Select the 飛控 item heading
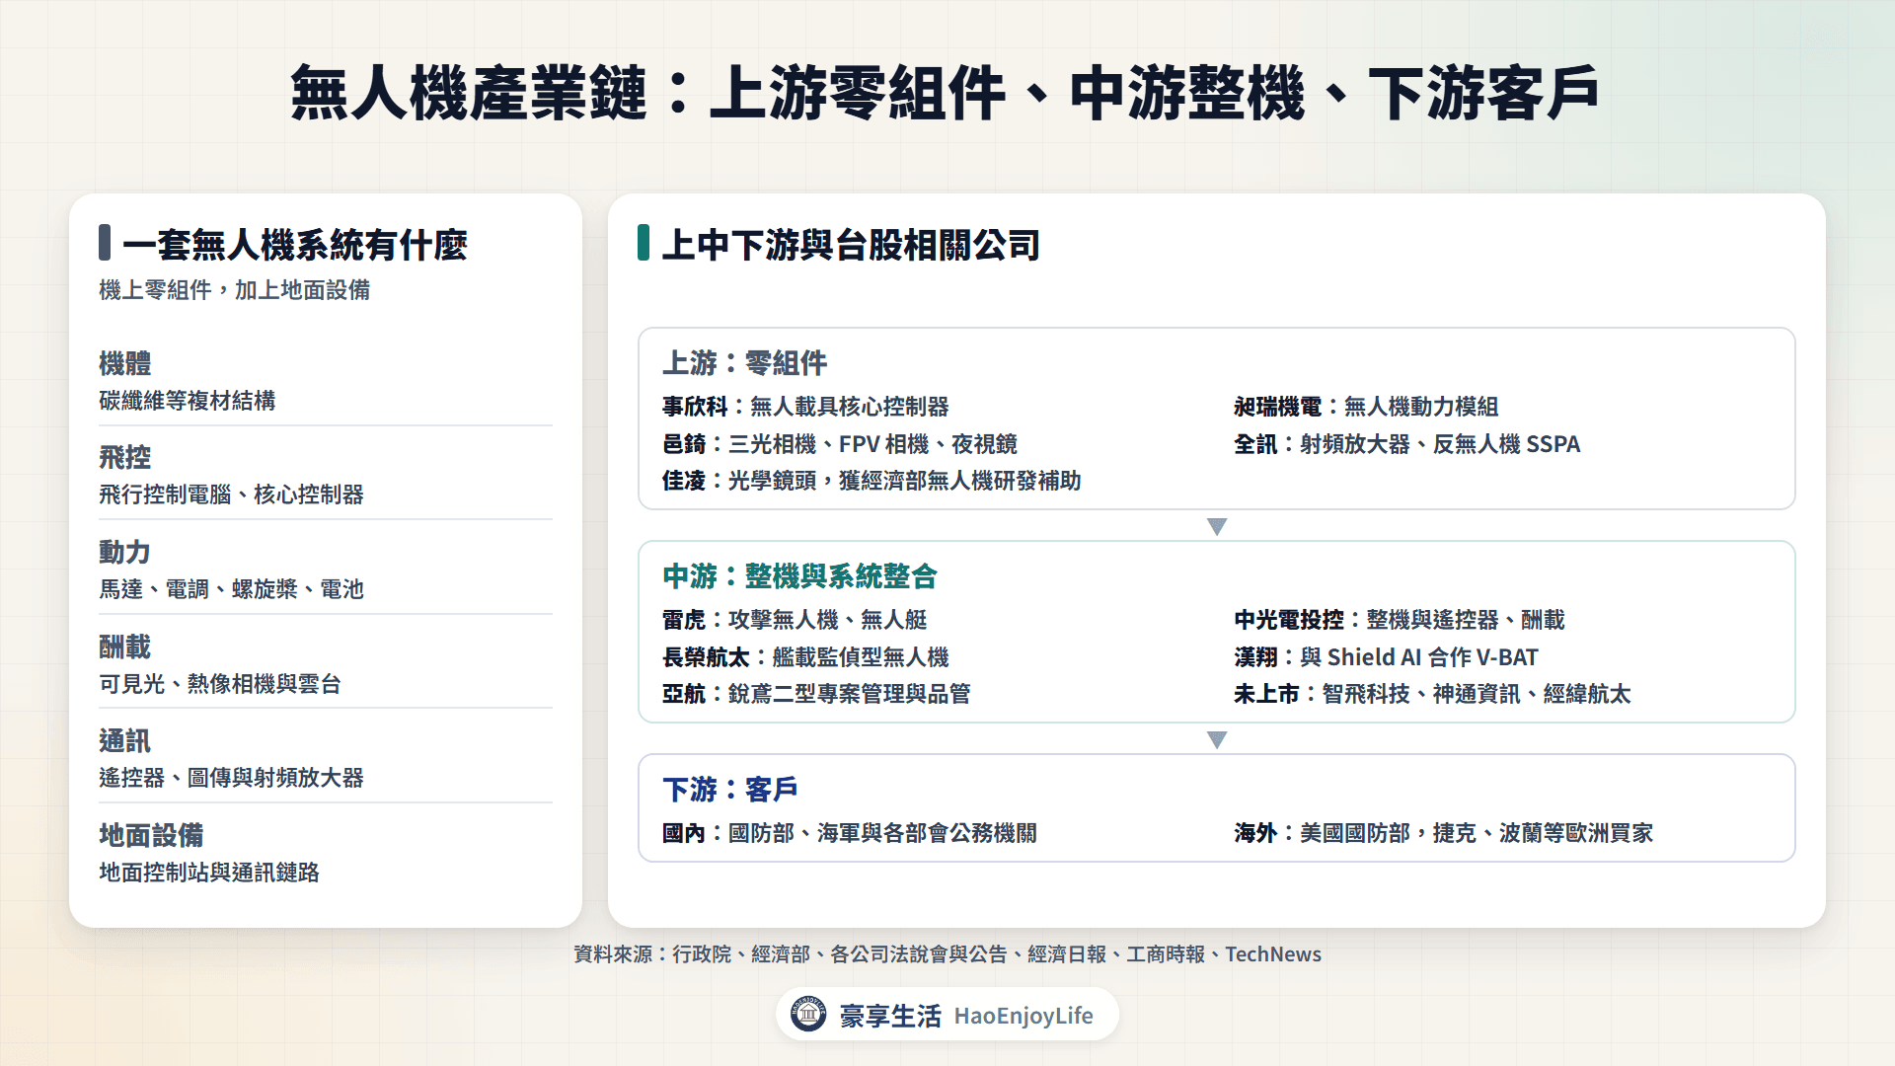Viewport: 1895px width, 1066px height. [x=125, y=457]
